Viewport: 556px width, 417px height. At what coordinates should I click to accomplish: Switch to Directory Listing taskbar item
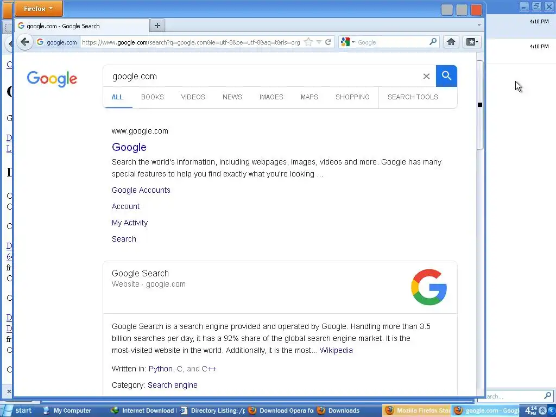(212, 410)
